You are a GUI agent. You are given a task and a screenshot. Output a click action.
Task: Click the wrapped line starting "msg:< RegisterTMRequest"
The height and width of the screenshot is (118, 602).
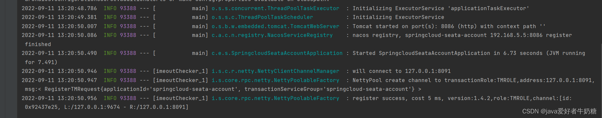223,89
